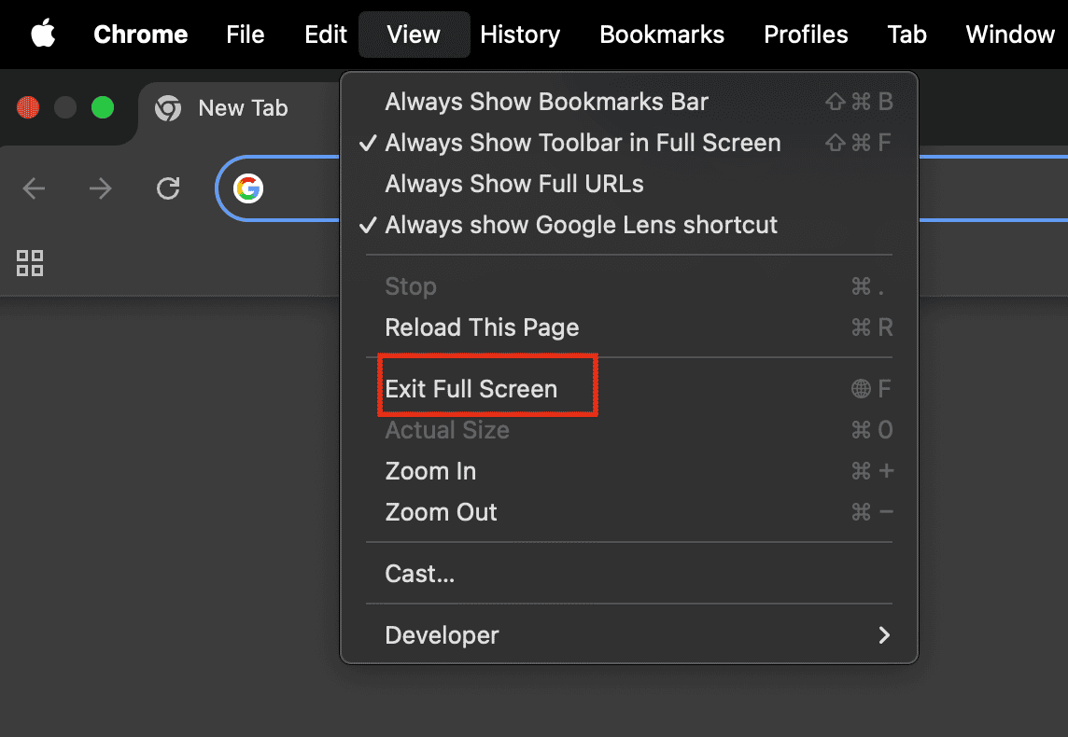Click the Apple logo menu
This screenshot has height=737, width=1068.
pos(43,35)
